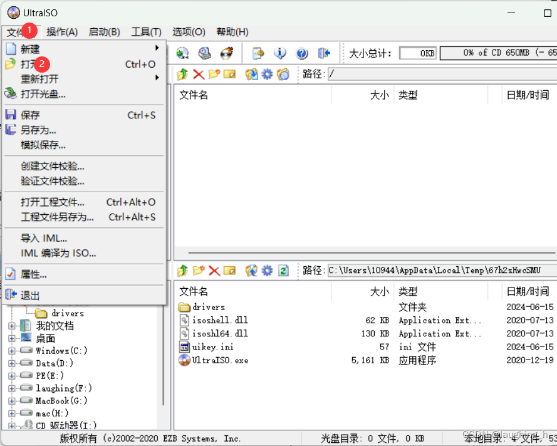Click rename icon in local pane toolbar
The height and width of the screenshot is (446, 557).
[x=229, y=271]
